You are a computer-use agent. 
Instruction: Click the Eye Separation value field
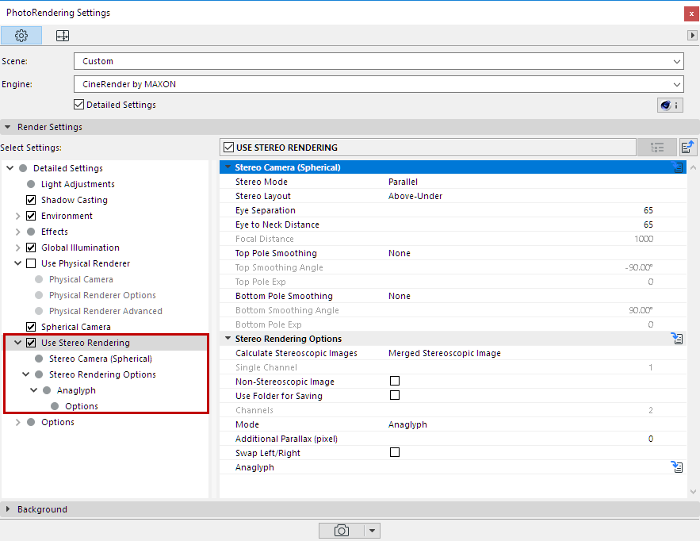point(648,210)
